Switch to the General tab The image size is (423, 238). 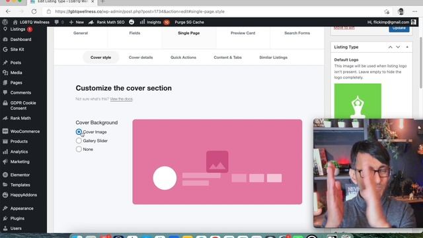(81, 33)
